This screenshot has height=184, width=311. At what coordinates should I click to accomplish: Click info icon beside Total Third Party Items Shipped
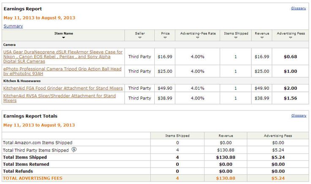(x=74, y=149)
